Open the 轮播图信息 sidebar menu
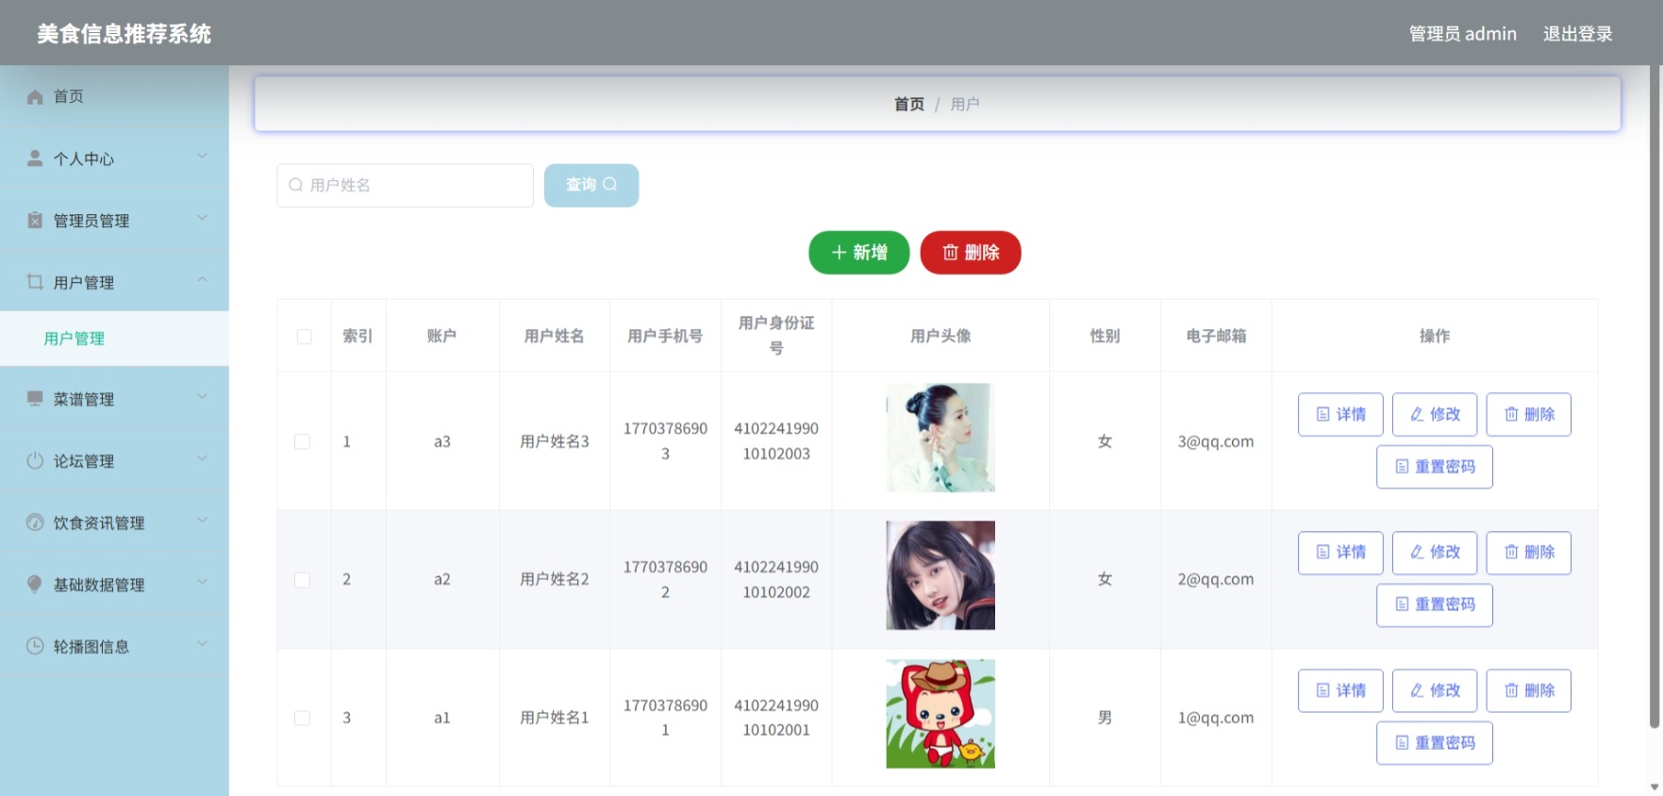Screen dimensions: 1663x796 (114, 646)
